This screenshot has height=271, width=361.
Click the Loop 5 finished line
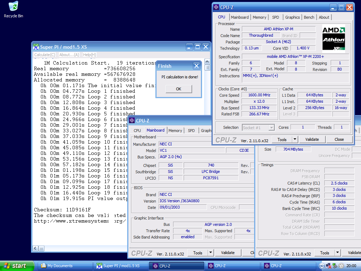click(88, 114)
